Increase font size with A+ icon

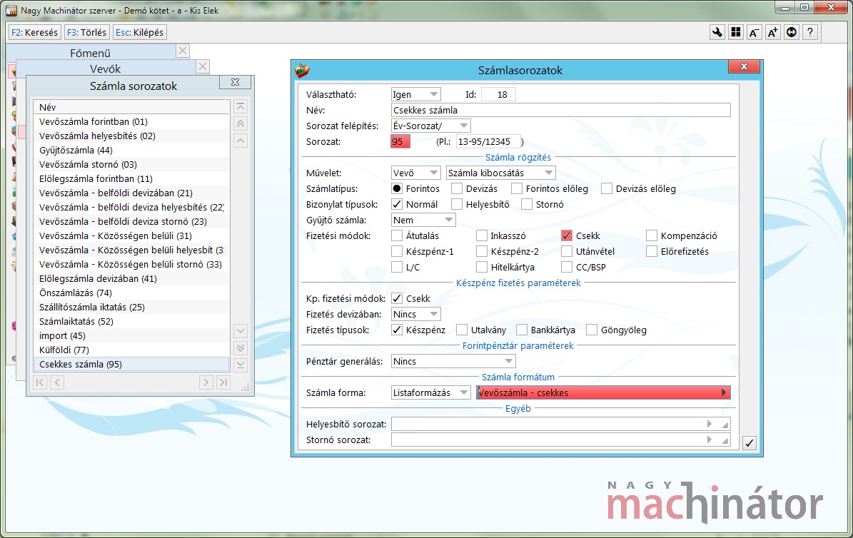point(772,32)
